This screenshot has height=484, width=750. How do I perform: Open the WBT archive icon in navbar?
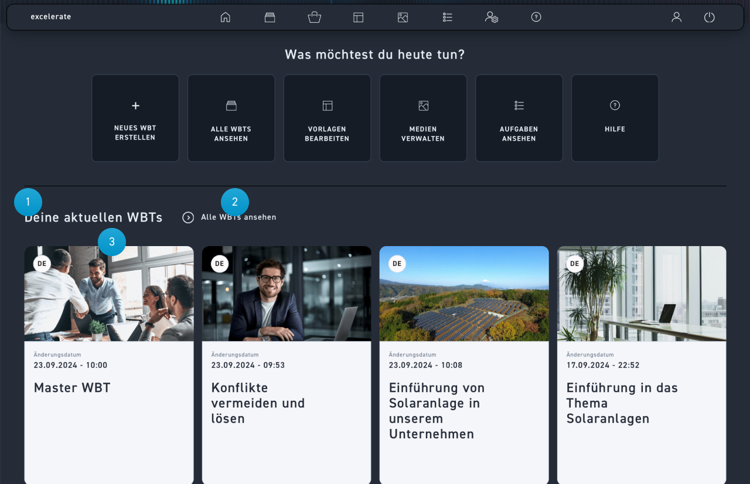point(270,17)
